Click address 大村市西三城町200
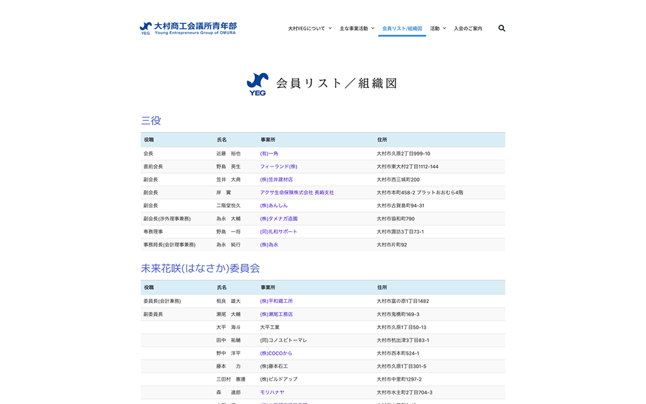This screenshot has width=646, height=404. (x=398, y=180)
